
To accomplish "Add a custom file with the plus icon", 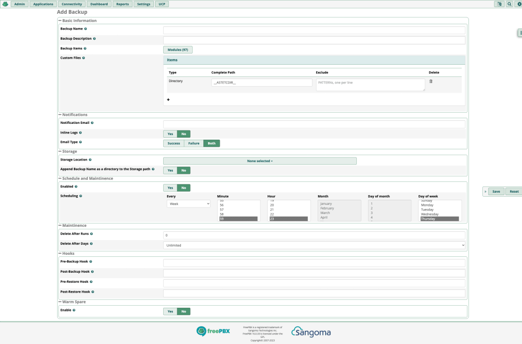I will 168,100.
